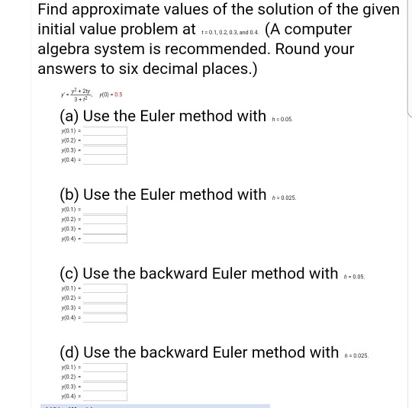This screenshot has width=412, height=408.
Task: Click the h = 0.025 label in part (b)
Action: point(285,198)
